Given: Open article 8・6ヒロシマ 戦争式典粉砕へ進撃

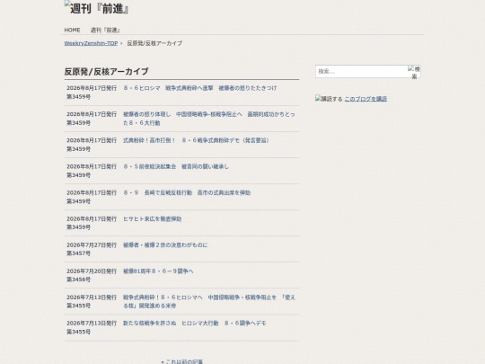Looking at the screenshot, I should coord(199,88).
